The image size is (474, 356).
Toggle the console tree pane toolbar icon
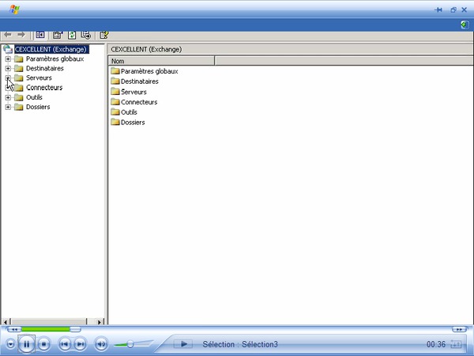tap(40, 35)
